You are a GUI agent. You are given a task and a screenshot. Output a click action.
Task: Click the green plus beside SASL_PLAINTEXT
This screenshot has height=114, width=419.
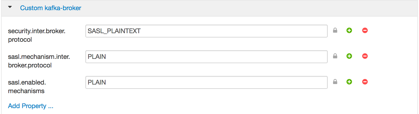tap(349, 31)
